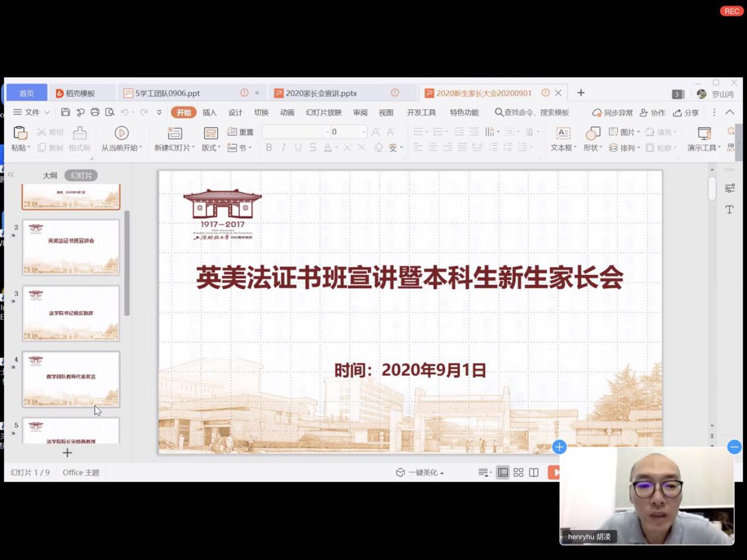This screenshot has height=560, width=747.
Task: Start slideshow from current slide icon
Action: [121, 133]
